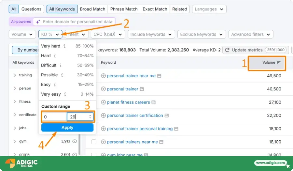The width and height of the screenshot is (293, 171).
Task: Open the personal trainer certification keyword link
Action: [x=135, y=116]
